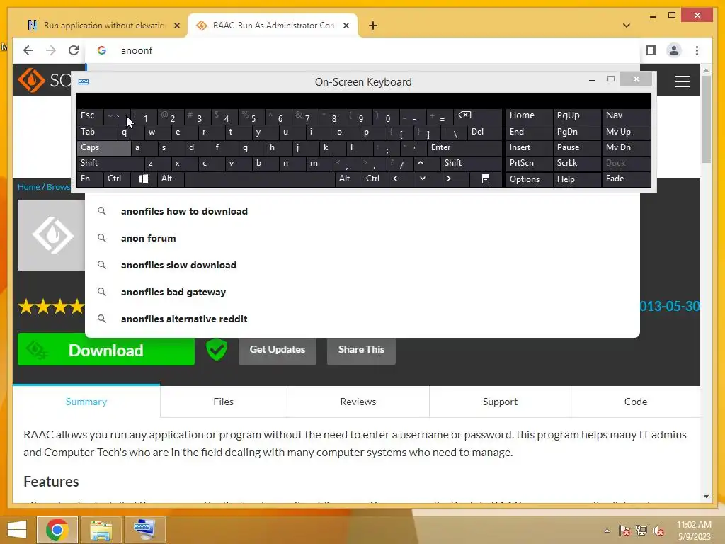The image size is (725, 544).
Task: Open the Summary tab
Action: click(x=86, y=402)
